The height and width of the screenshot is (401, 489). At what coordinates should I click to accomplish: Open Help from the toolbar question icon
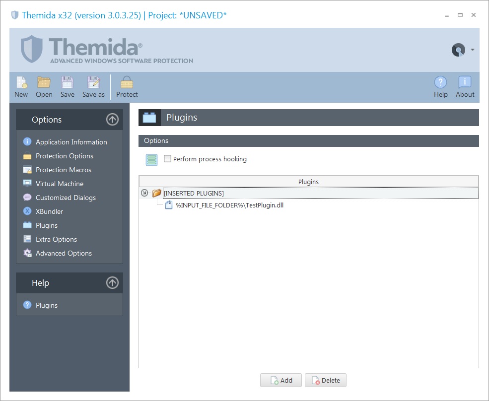(440, 82)
